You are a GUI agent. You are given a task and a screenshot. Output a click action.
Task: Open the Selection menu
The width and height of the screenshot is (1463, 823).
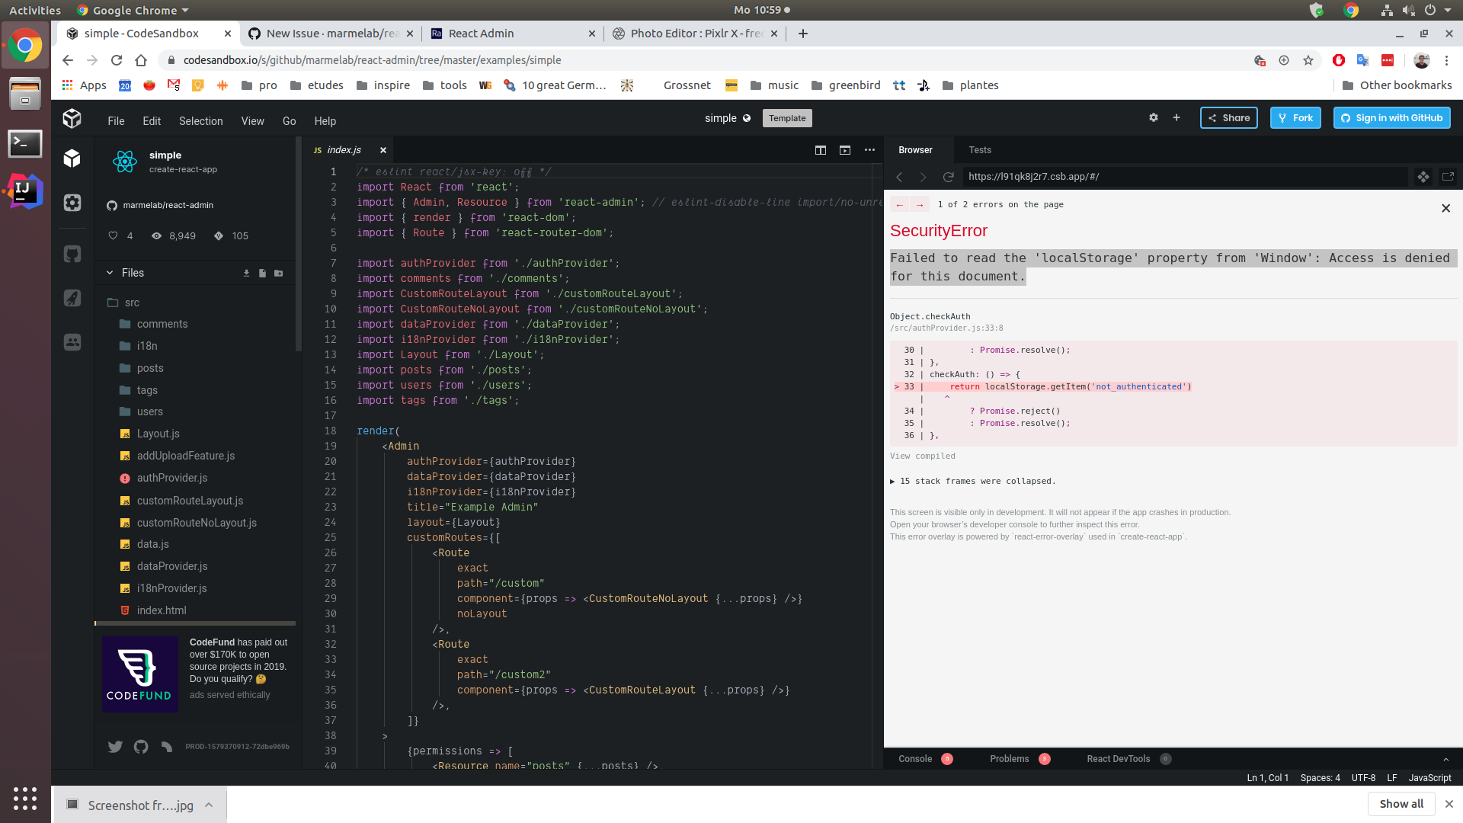200,121
